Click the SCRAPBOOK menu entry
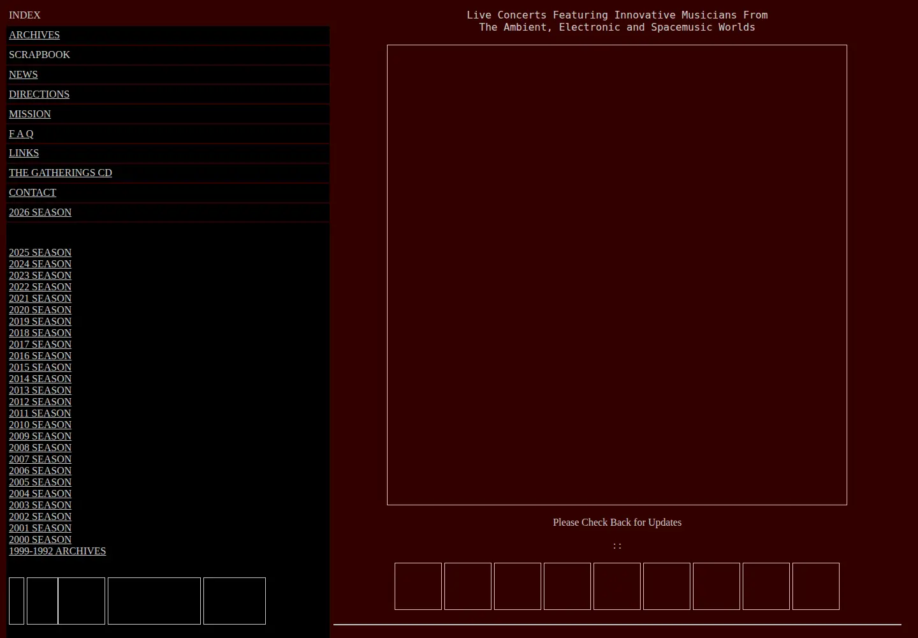Viewport: 918px width, 638px height. (40, 55)
